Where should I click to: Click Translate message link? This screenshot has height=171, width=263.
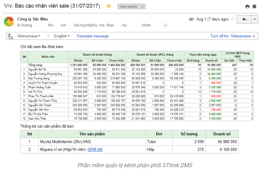pos(92,36)
